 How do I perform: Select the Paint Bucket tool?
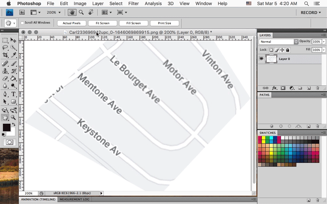tap(13, 78)
